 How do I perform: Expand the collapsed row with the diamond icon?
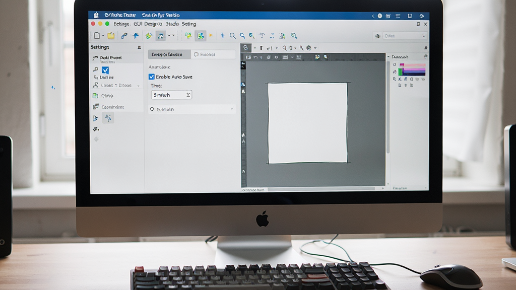click(x=191, y=109)
